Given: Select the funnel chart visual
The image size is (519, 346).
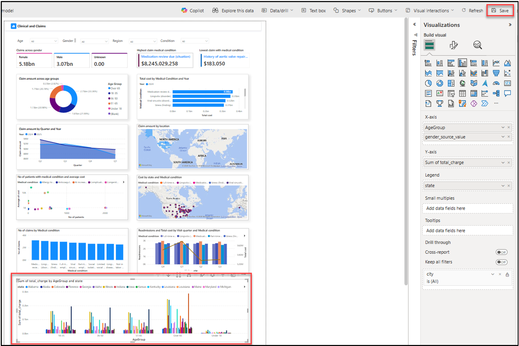Looking at the screenshot, I should point(496,73).
